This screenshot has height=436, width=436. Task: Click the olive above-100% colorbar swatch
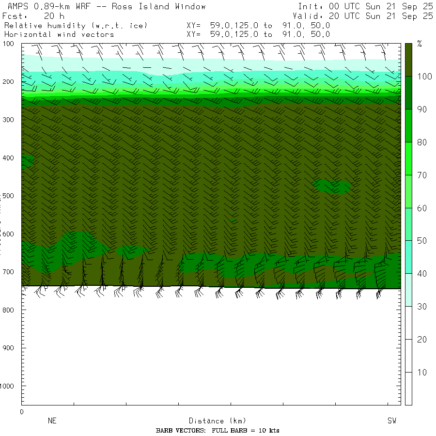pyautogui.click(x=408, y=60)
